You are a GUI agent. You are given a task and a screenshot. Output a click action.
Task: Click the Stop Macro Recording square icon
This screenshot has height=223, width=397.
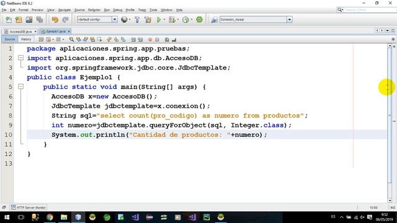[157, 40]
